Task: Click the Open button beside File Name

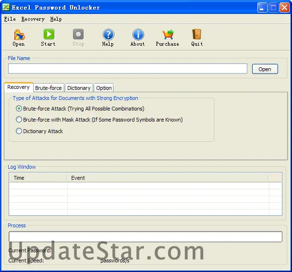Action: click(x=265, y=69)
